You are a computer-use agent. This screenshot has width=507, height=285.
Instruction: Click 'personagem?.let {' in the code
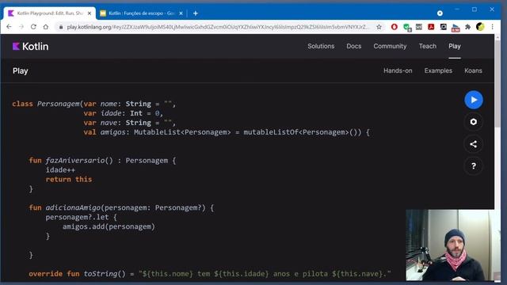[x=81, y=217]
